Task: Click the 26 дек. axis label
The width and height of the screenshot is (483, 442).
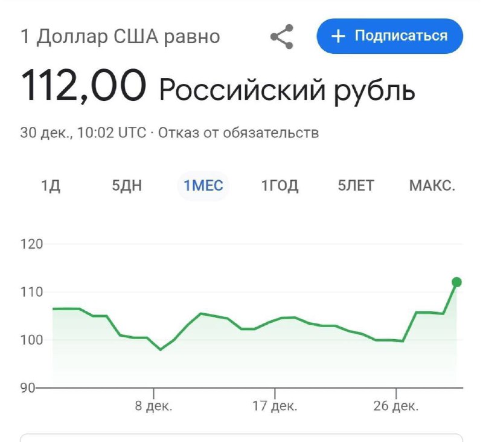Action: (396, 406)
